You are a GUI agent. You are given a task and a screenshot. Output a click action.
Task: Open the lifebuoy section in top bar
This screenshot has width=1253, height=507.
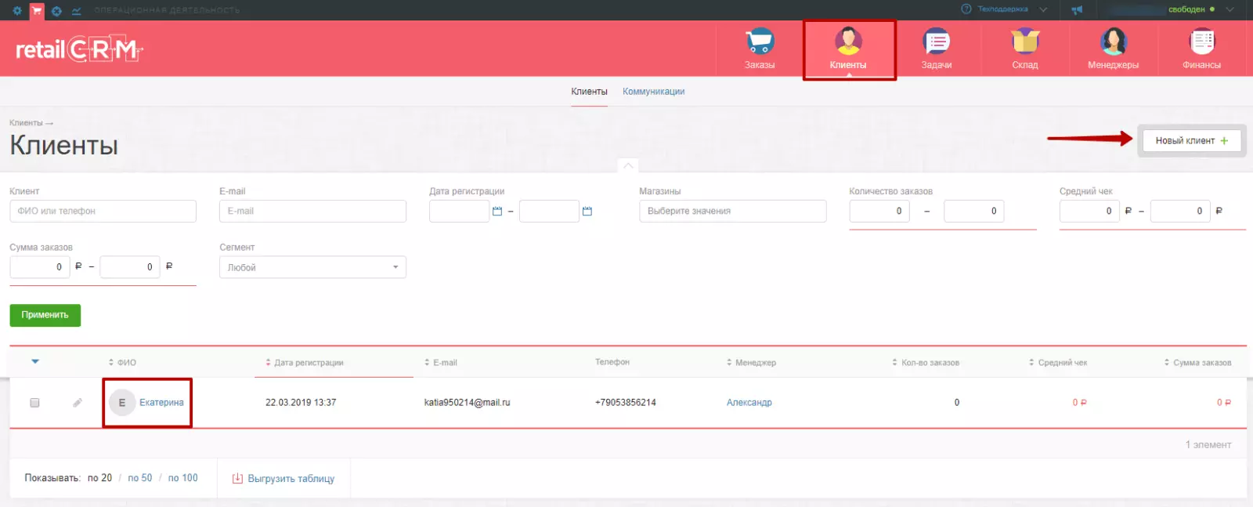tap(56, 11)
